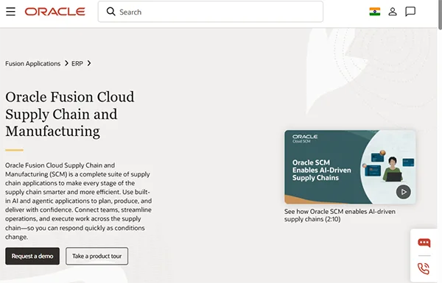Go to Fusion Applications breadcrumb
Image resolution: width=442 pixels, height=283 pixels.
click(x=32, y=63)
